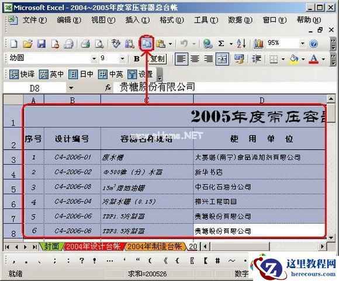
Task: Toggle Bold formatting button
Action: tap(136, 58)
